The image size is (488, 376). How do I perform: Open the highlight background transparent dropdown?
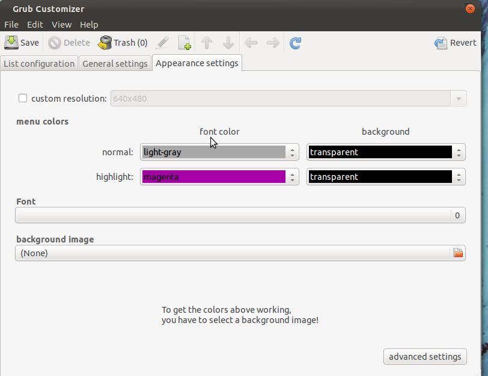(386, 177)
